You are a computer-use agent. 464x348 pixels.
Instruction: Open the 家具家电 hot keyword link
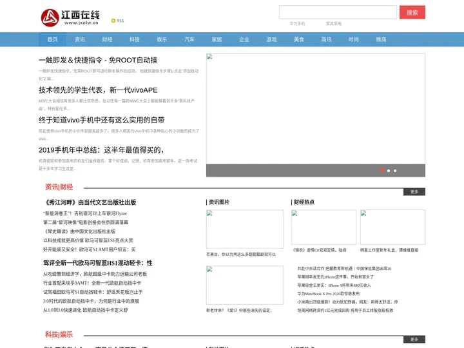coord(334,24)
